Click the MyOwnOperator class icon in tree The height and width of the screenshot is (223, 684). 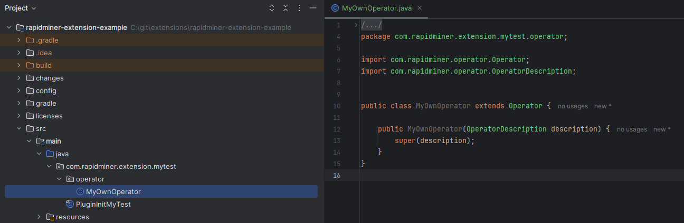click(80, 191)
